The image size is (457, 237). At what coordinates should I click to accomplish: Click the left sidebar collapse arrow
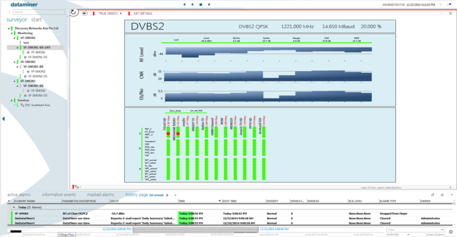(4, 118)
